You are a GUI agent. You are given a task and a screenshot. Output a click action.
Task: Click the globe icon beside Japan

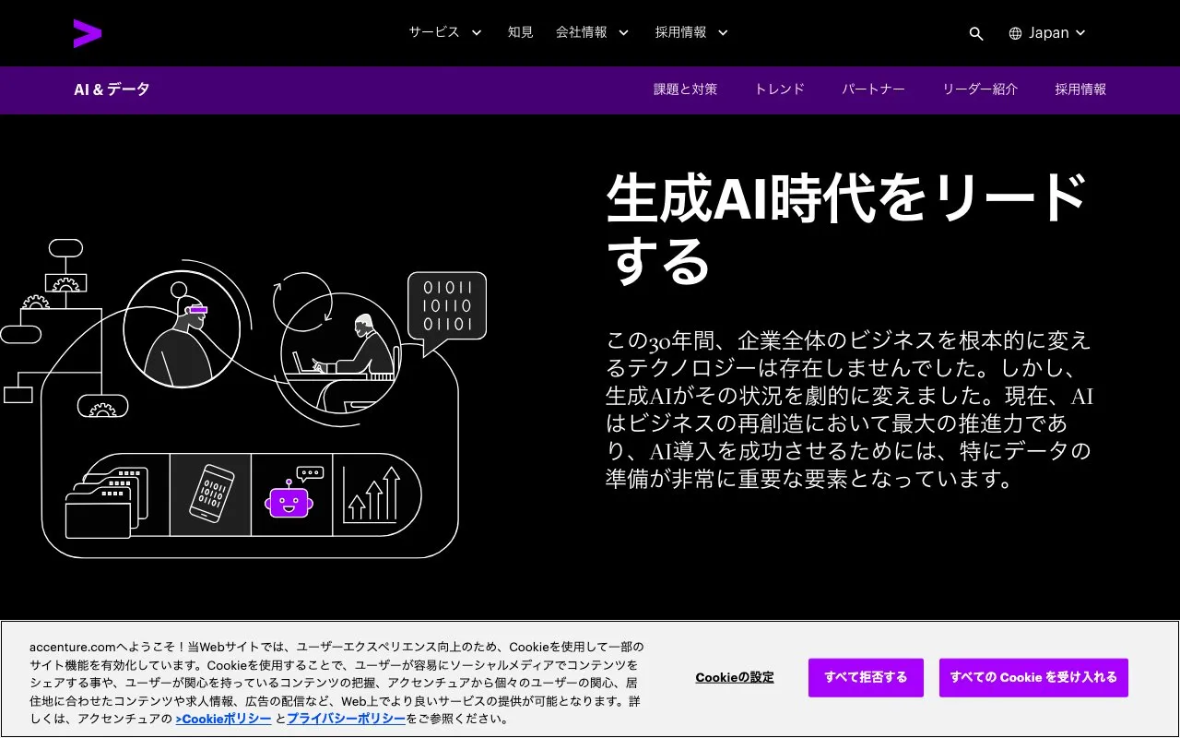click(1016, 33)
